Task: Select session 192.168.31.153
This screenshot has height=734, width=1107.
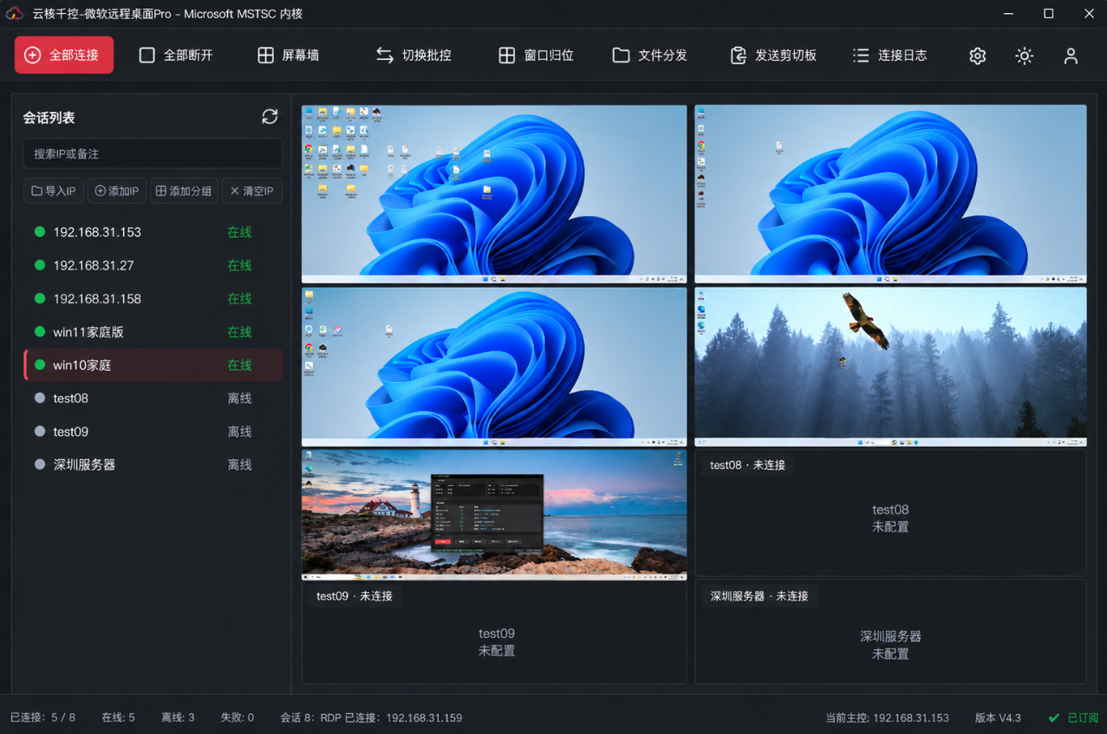Action: [153, 232]
